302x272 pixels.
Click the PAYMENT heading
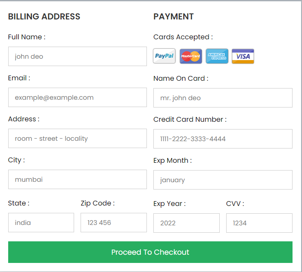point(174,16)
